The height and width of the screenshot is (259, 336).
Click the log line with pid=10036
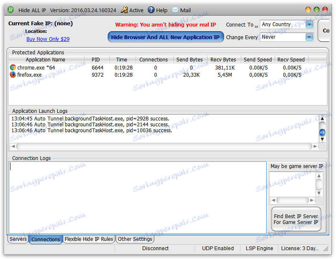(92, 131)
